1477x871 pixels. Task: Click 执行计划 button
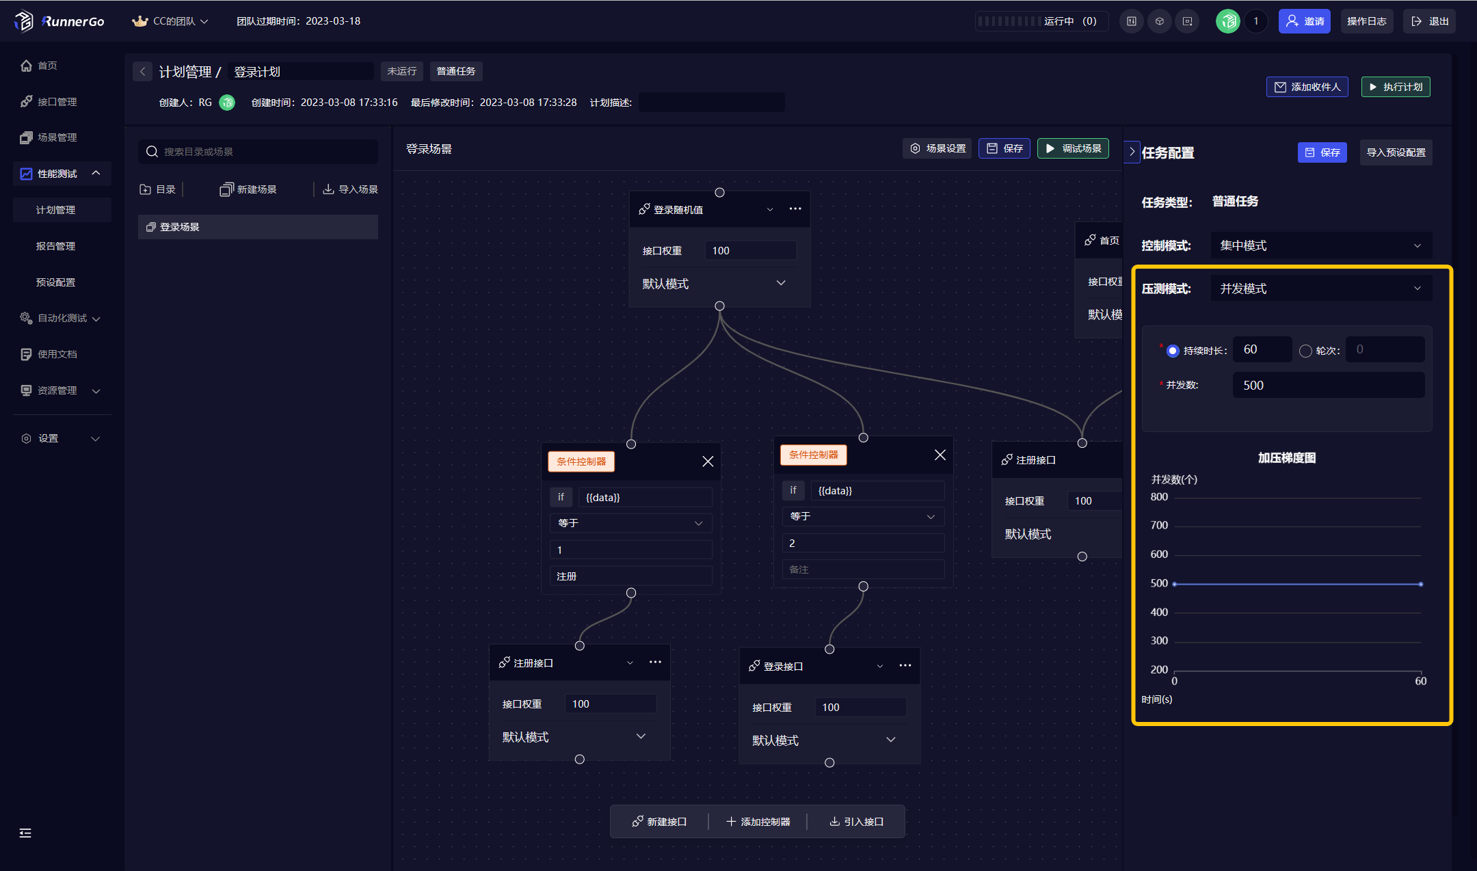1396,87
